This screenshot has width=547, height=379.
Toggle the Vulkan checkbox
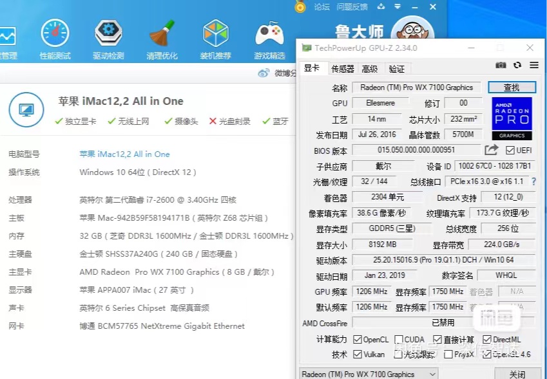[x=357, y=355]
